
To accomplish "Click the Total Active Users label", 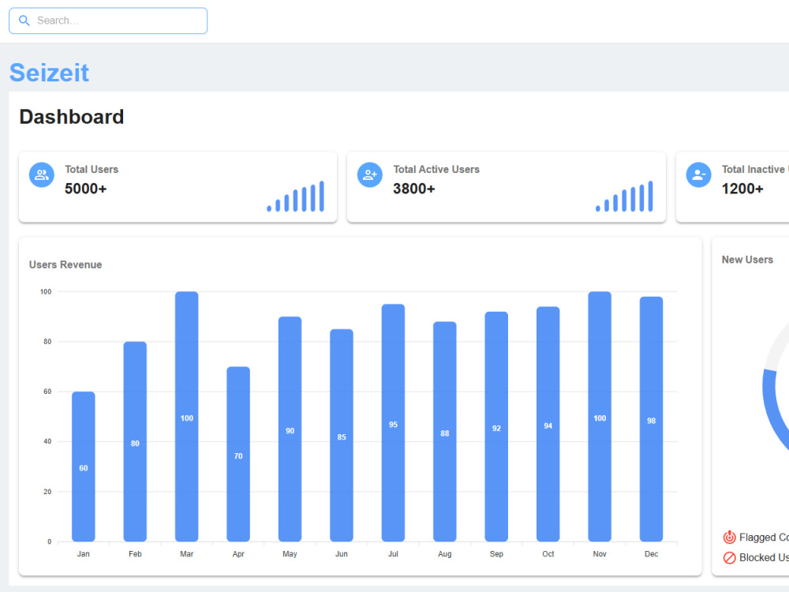I will pos(436,170).
